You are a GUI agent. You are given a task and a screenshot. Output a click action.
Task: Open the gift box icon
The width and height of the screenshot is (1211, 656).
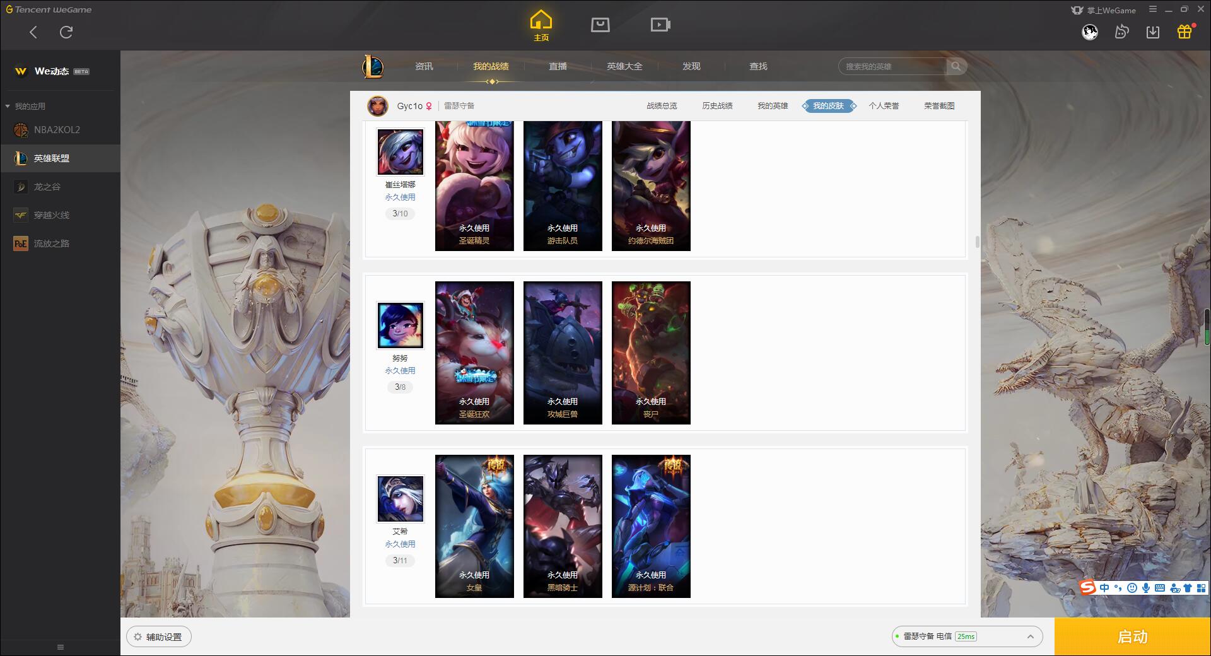coord(1185,32)
